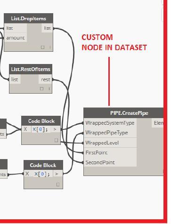Click the list output port of List.DropItems
Viewport: 171px width, 224px height.
pyautogui.click(x=47, y=28)
